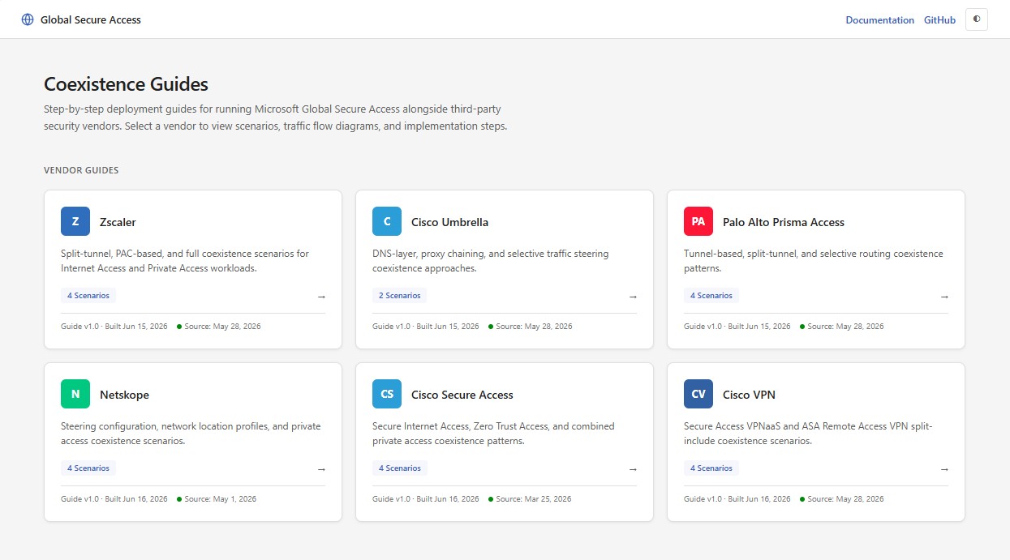The height and width of the screenshot is (560, 1010).
Task: Open the Documentation link
Action: click(879, 20)
